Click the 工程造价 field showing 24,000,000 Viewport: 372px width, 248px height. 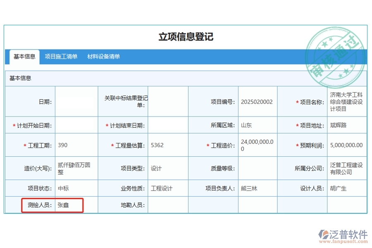click(x=257, y=145)
